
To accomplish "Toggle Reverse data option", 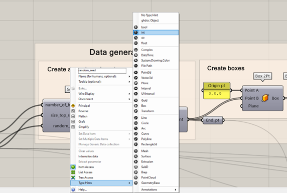I will tap(101, 111).
